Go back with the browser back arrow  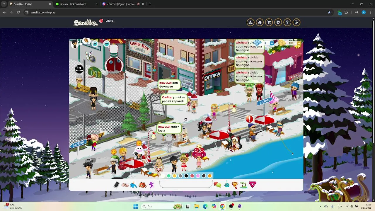(x=4, y=12)
